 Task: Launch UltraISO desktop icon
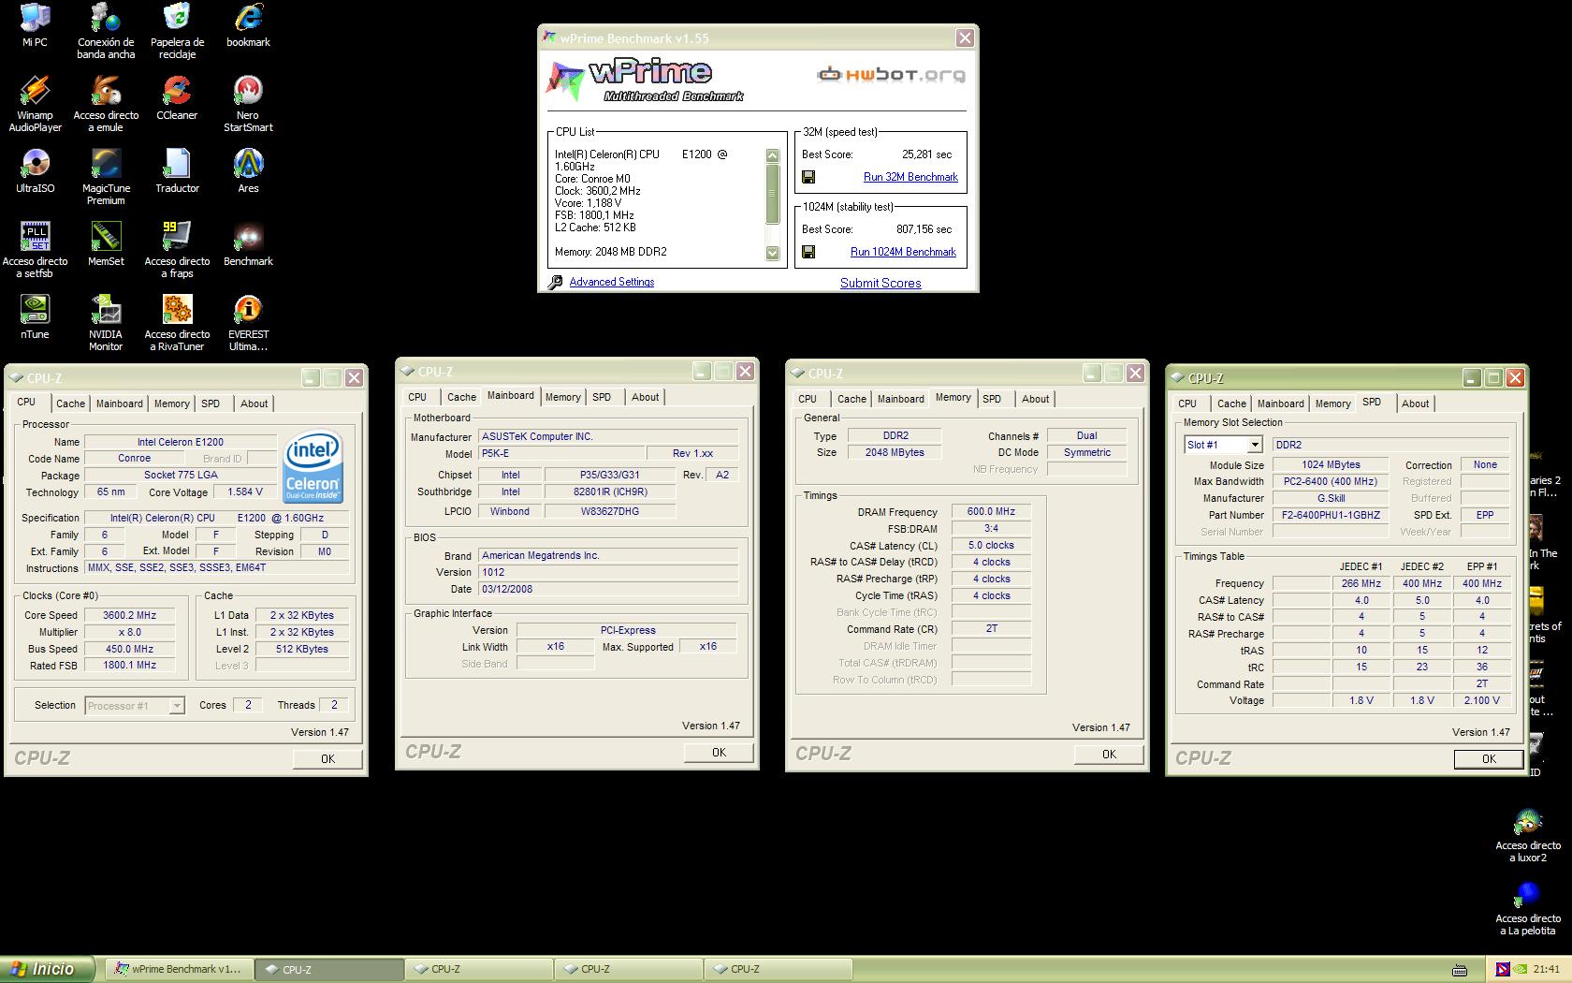click(x=35, y=171)
